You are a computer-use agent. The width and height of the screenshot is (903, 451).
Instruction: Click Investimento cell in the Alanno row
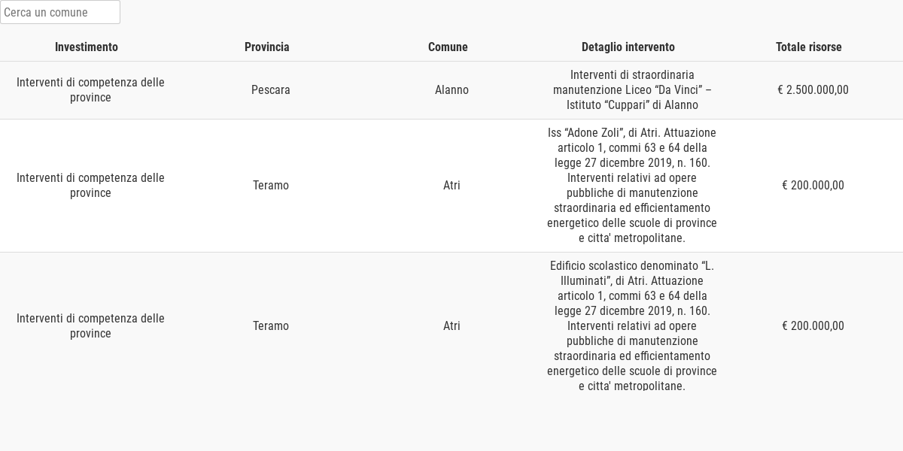coord(90,90)
